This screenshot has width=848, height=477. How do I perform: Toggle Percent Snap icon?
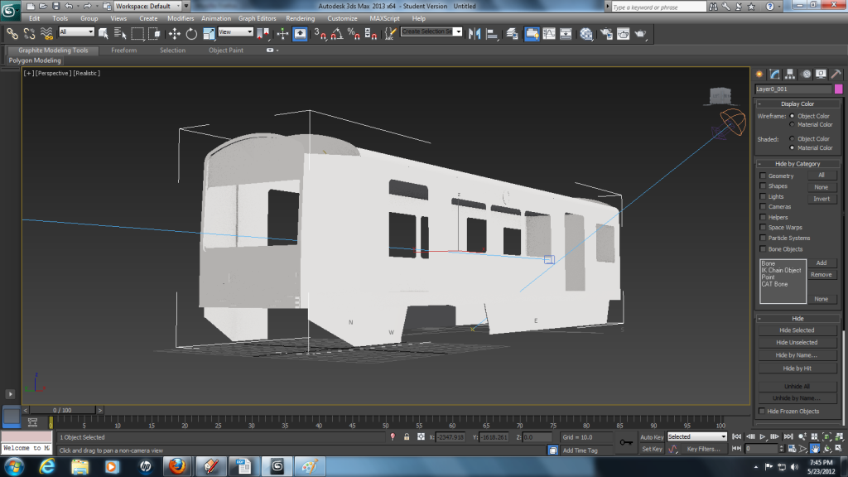coord(354,34)
